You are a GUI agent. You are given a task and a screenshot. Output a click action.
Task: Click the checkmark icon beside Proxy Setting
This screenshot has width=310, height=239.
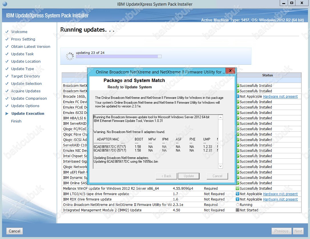(7, 39)
